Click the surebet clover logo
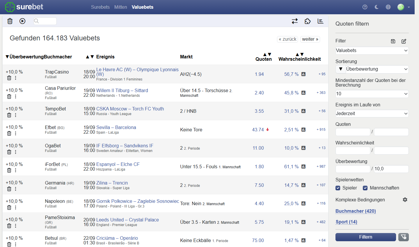Image resolution: width=419 pixels, height=247 pixels. [10, 7]
